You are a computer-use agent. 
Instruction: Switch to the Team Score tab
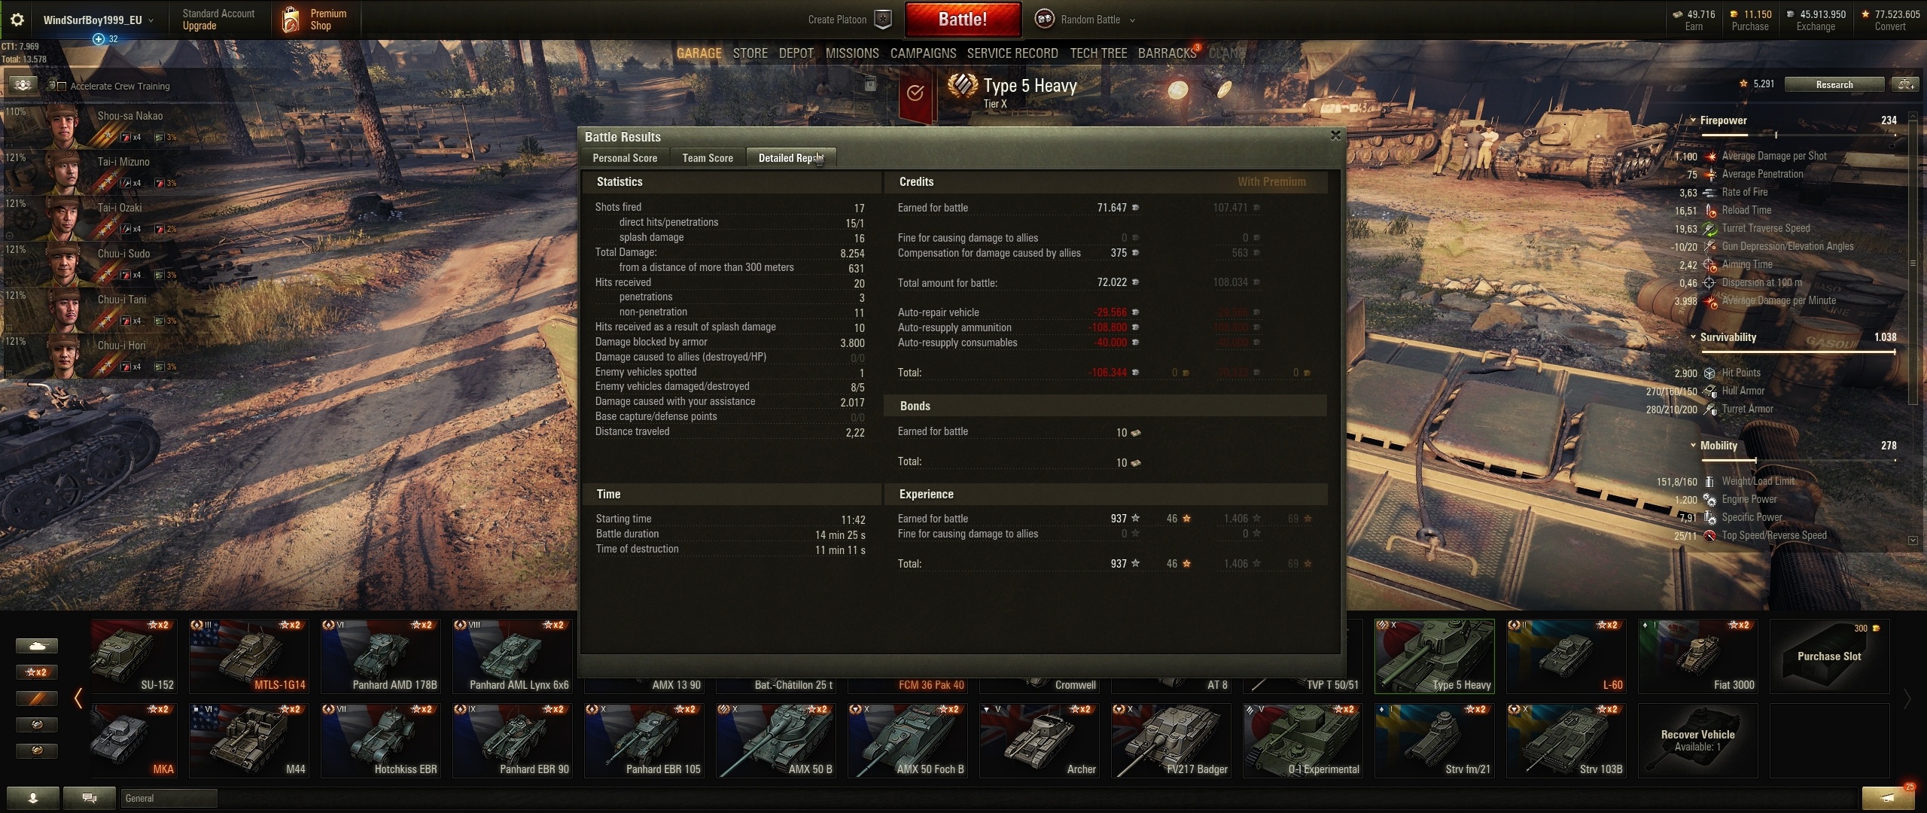click(x=708, y=158)
